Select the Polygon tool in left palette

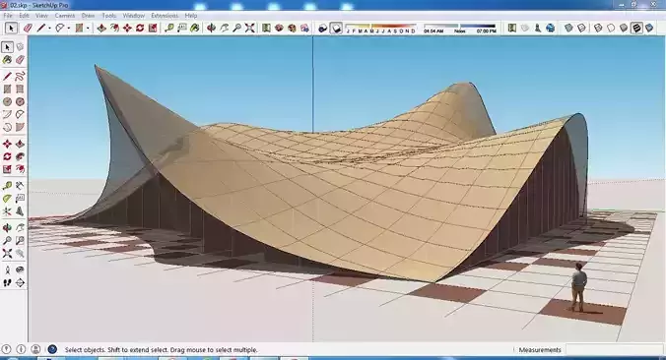(x=20, y=101)
